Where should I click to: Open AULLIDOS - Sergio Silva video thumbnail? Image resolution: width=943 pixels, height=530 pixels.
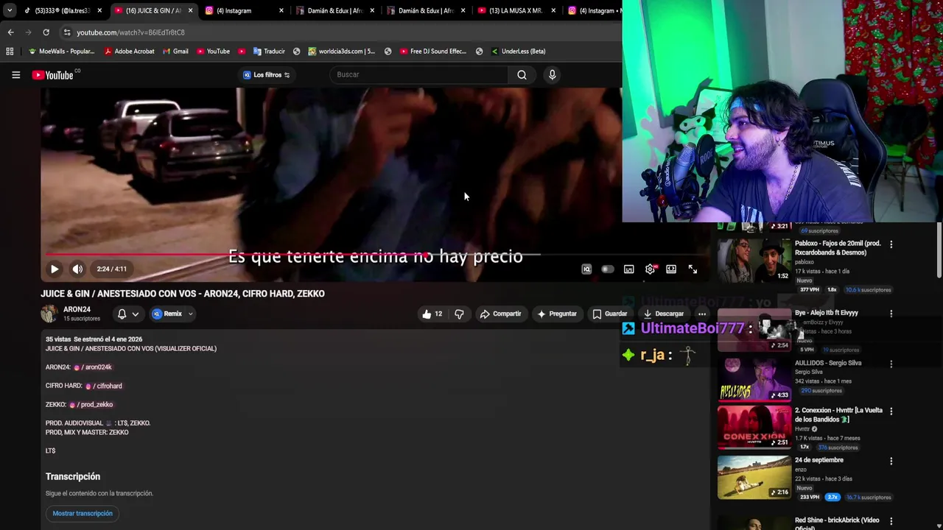pyautogui.click(x=754, y=379)
